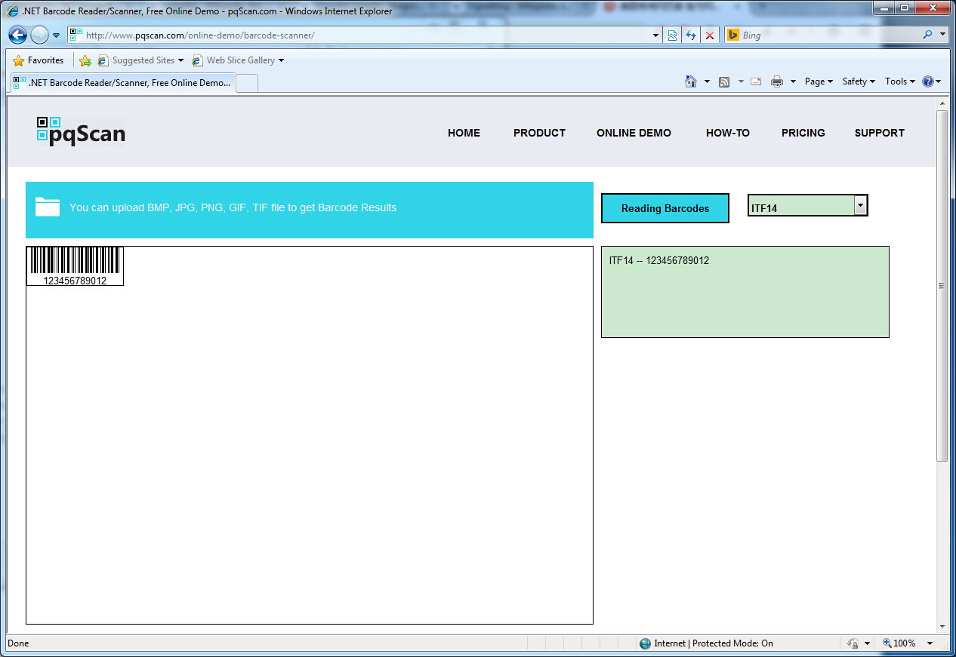The image size is (956, 657).
Task: Open PRODUCT in site navigation
Action: (539, 133)
